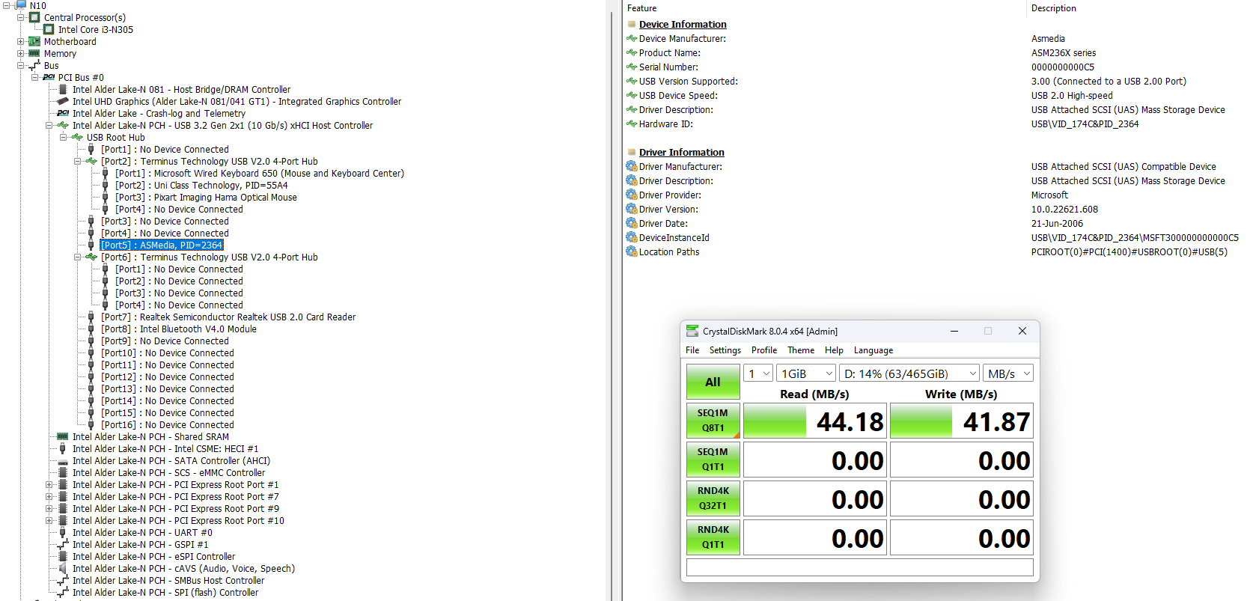The image size is (1253, 601).
Task: Collapse the PCI Bus #0 node
Action: tap(35, 78)
